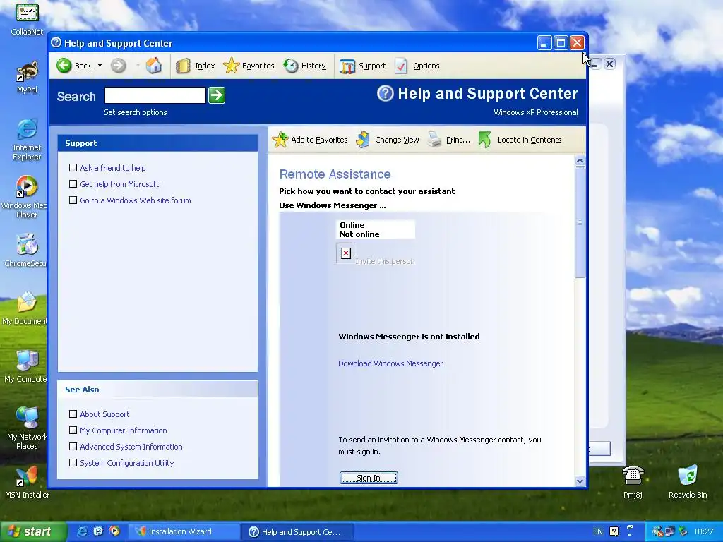Image resolution: width=723 pixels, height=542 pixels.
Task: Open ChromeSetup desktop icon
Action: [x=25, y=251]
